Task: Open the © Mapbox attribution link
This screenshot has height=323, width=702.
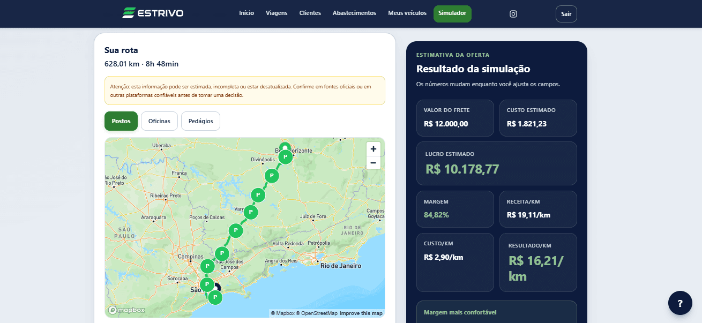Action: point(282,313)
